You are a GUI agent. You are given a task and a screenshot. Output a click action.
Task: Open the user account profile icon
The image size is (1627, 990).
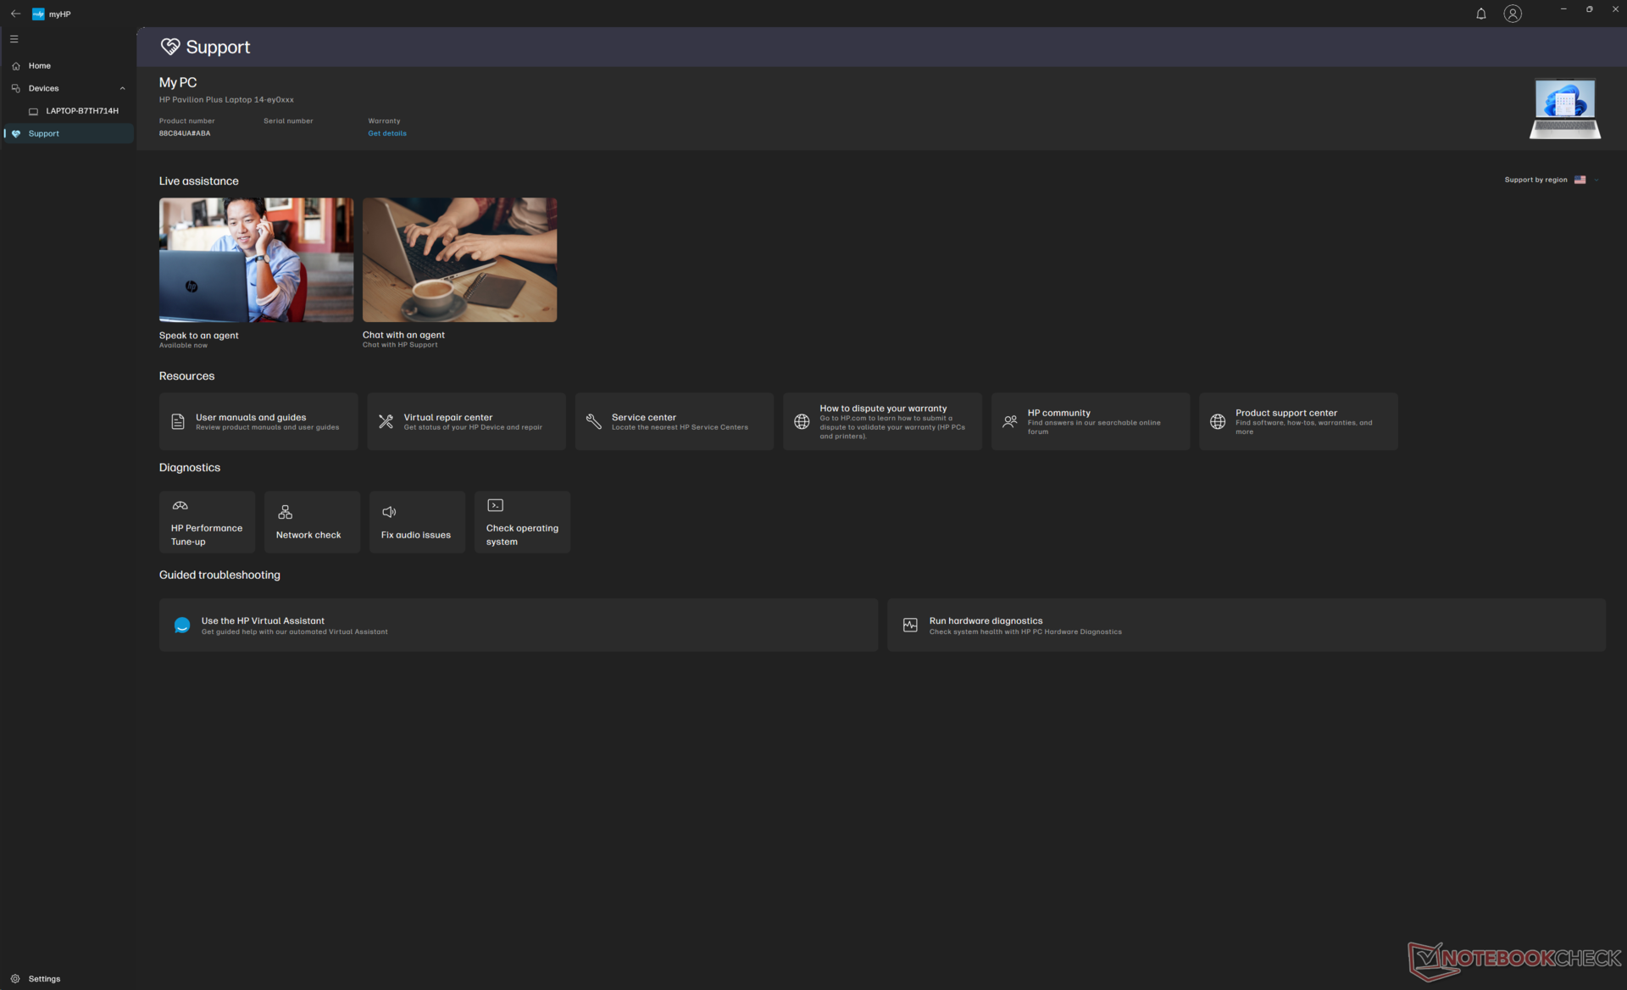1513,14
